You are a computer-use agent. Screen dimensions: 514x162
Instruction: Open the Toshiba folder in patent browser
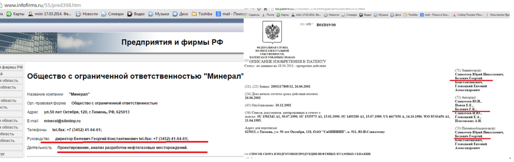pyautogui.click(x=410, y=14)
